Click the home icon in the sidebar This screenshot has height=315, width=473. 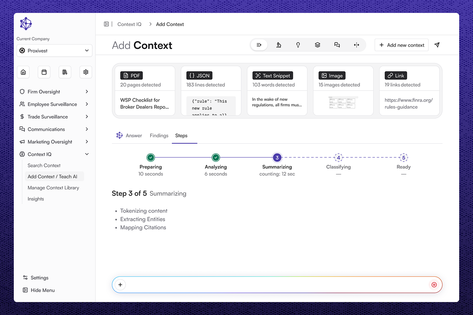point(23,72)
